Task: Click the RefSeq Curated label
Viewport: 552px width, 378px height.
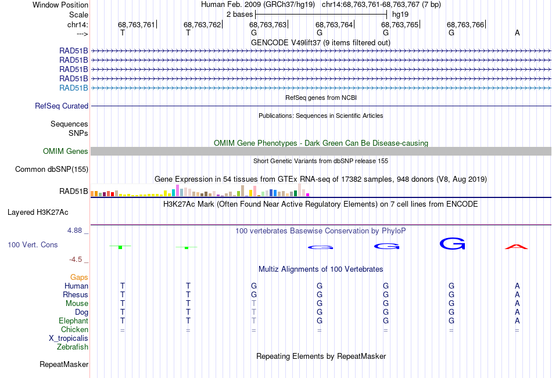Action: pos(62,106)
